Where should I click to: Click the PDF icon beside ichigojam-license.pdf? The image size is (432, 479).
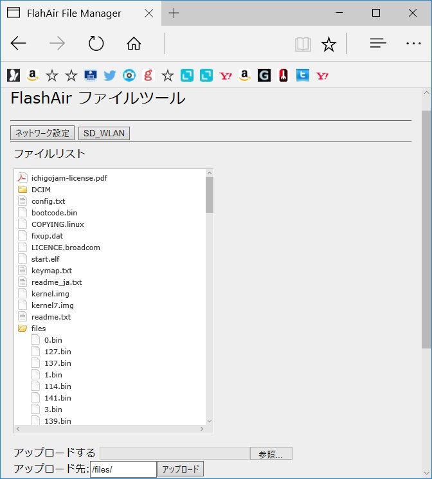(x=22, y=177)
